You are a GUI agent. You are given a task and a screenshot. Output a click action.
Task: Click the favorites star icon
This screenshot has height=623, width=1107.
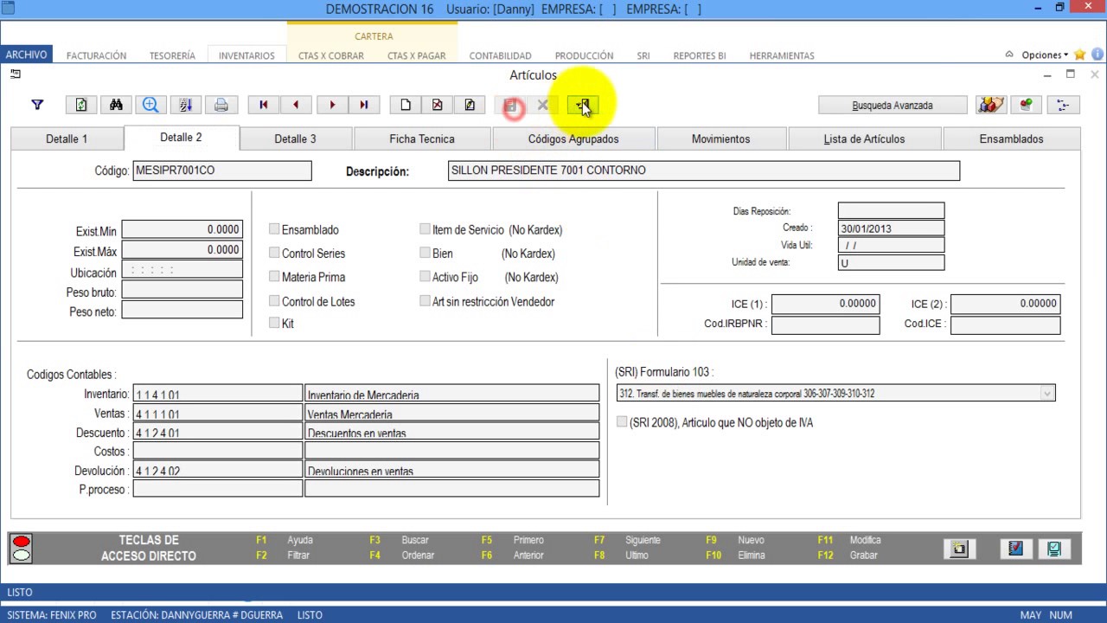point(1080,55)
